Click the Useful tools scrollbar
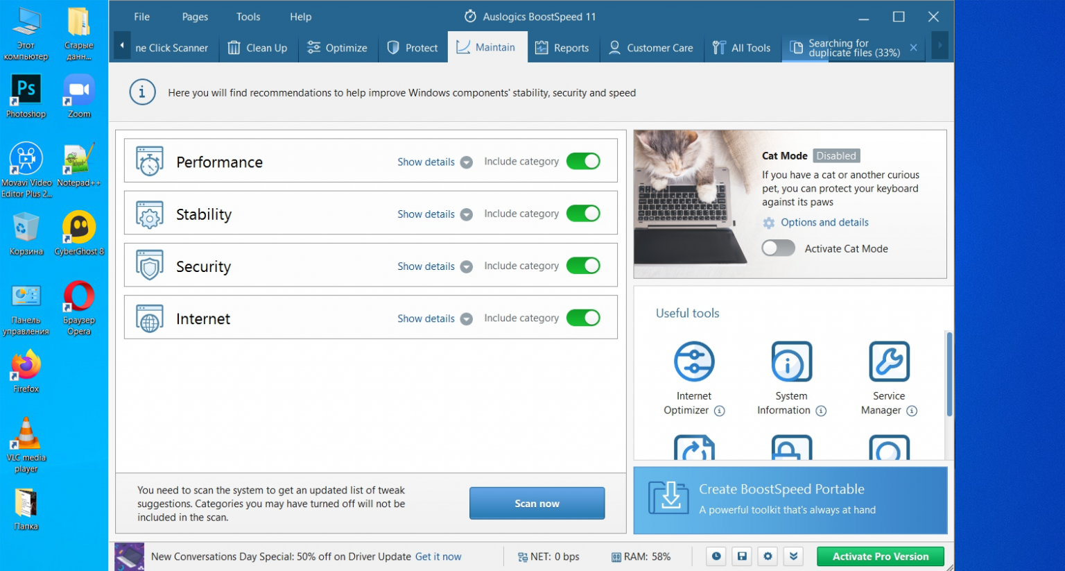Screen dimensions: 1065x571 [949, 375]
